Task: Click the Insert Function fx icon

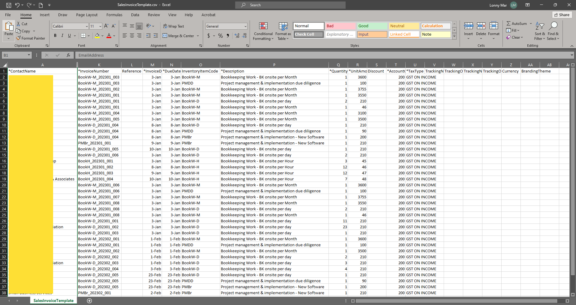Action: [68, 55]
